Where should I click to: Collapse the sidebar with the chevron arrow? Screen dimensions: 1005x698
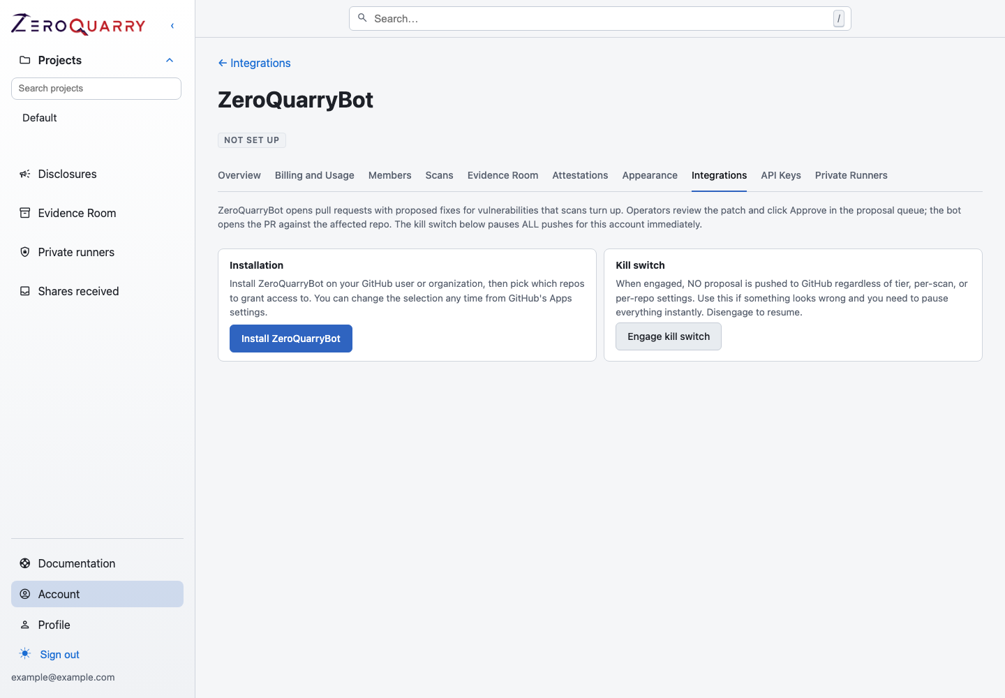[172, 26]
